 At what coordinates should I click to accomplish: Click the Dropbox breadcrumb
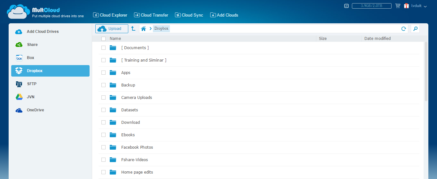coord(161,29)
